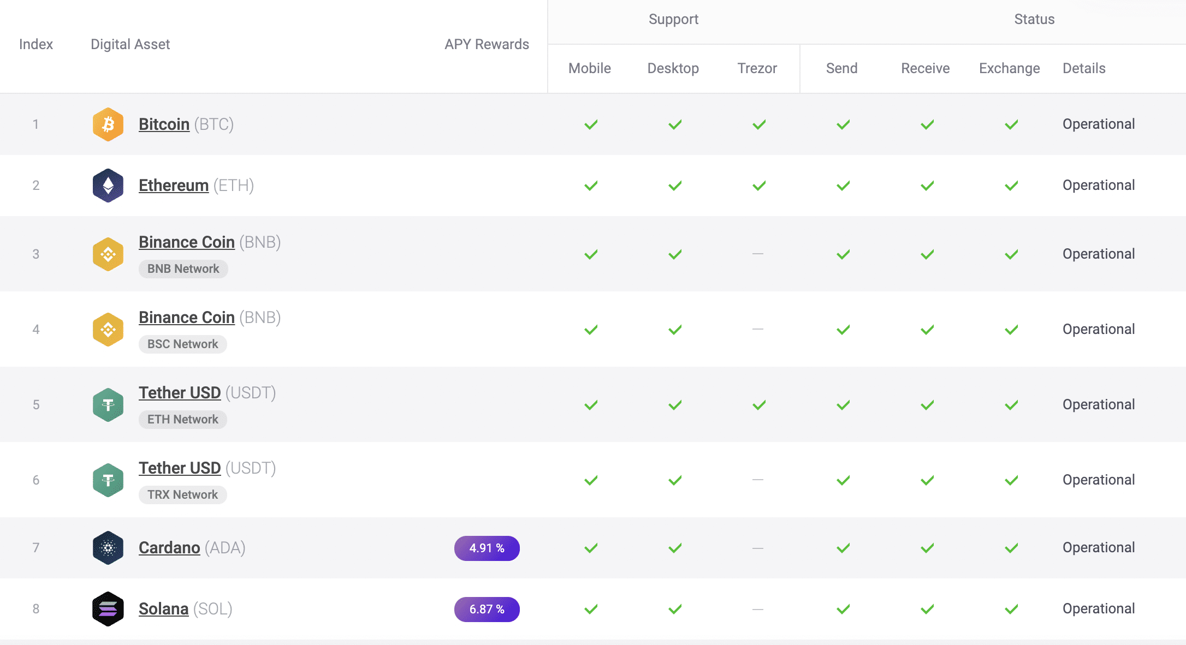The width and height of the screenshot is (1186, 645).
Task: Click the Send column header
Action: (842, 68)
